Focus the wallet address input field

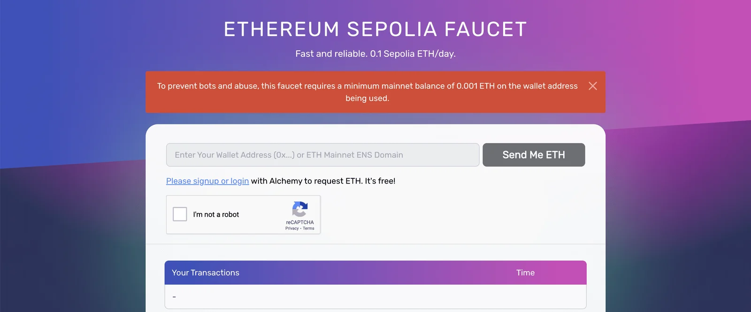pos(322,155)
